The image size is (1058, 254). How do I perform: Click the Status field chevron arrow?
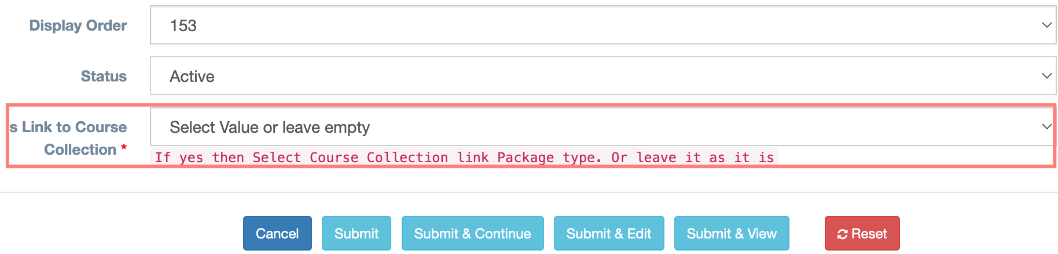coord(1046,76)
